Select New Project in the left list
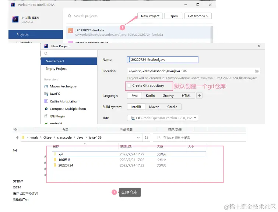The width and height of the screenshot is (278, 212). [x=69, y=61]
